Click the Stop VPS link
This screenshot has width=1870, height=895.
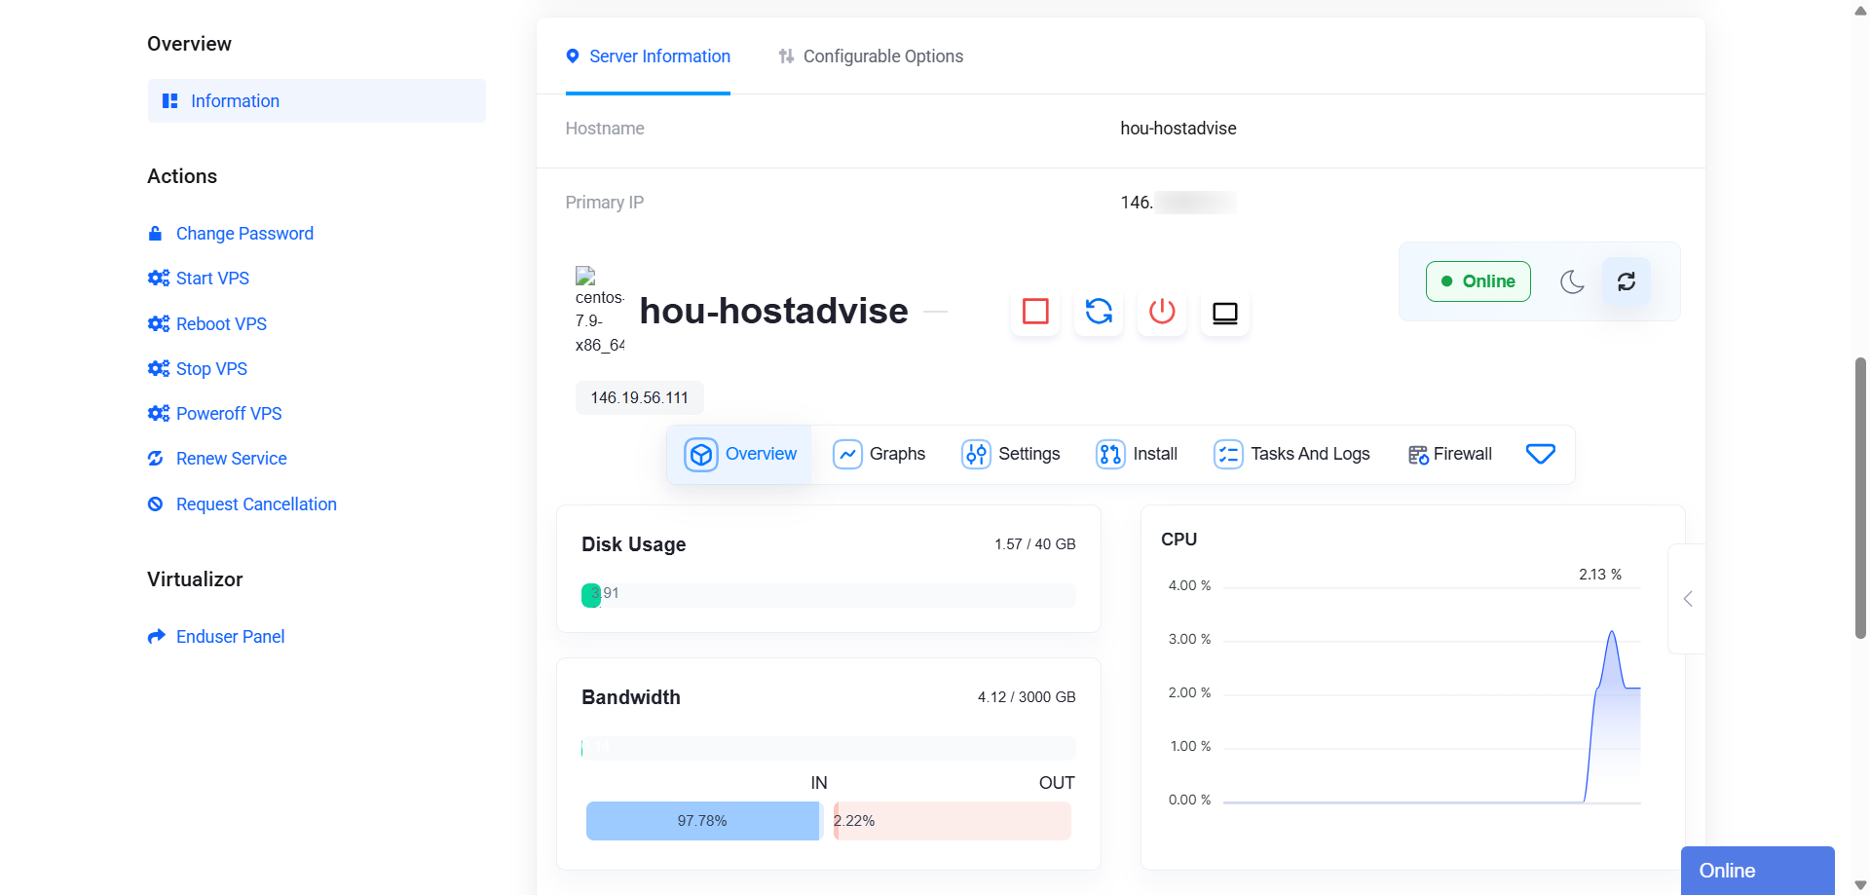tap(211, 369)
